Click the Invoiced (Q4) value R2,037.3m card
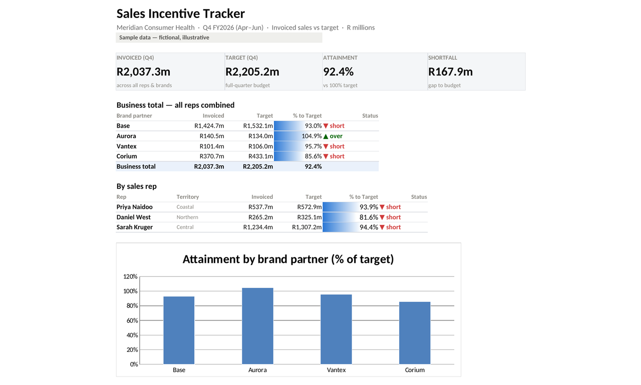 point(170,72)
